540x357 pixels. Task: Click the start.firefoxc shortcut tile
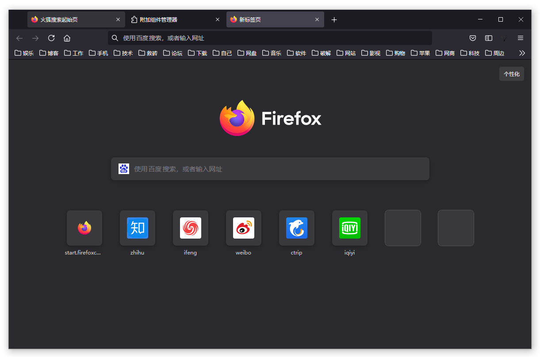coord(84,228)
